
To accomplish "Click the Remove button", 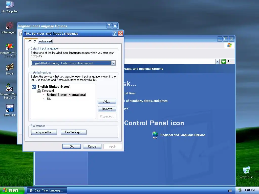I will [107, 109].
